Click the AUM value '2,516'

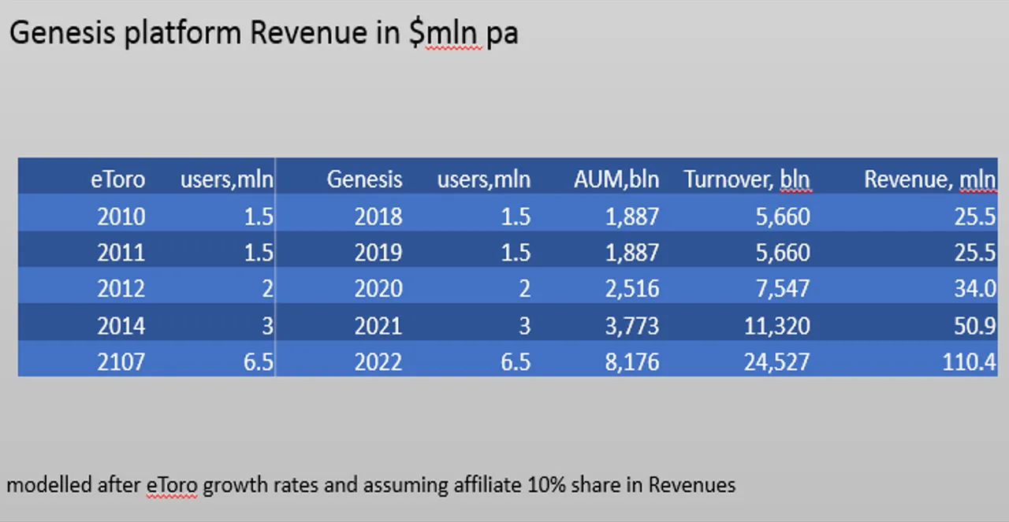pos(632,288)
